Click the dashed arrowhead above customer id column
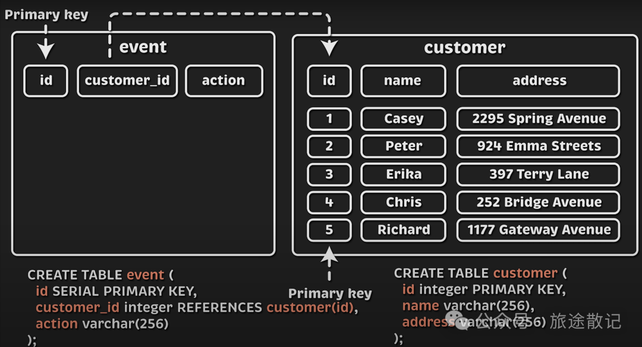Viewport: 642px width, 347px height. pos(329,48)
